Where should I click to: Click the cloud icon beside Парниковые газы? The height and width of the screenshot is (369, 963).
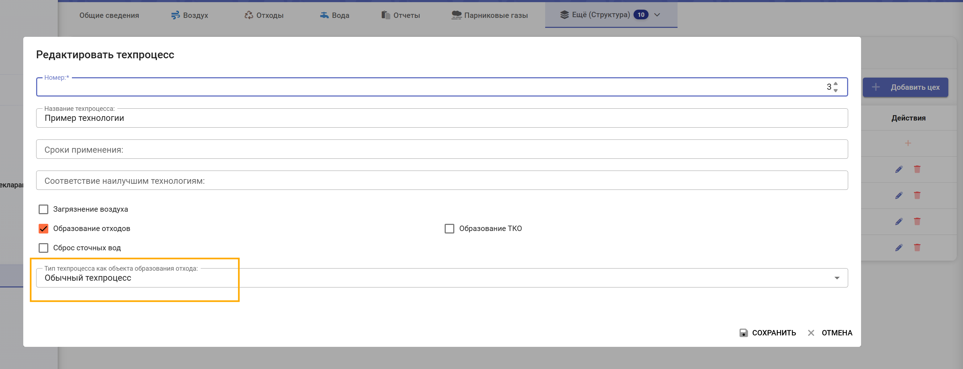[x=456, y=15]
